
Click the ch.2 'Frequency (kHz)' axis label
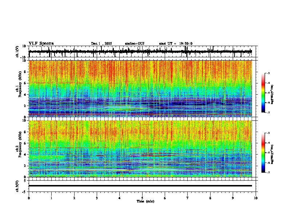tap(20, 144)
